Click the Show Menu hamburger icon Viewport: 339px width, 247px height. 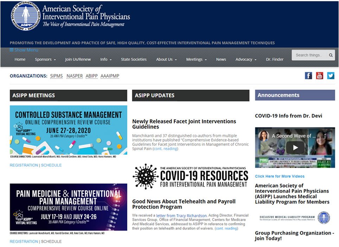(x=12, y=50)
